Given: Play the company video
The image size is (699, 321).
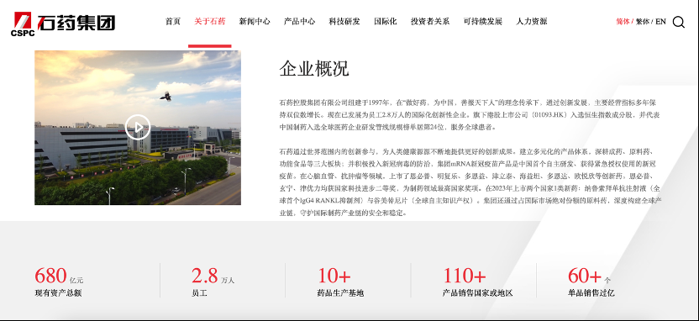Looking at the screenshot, I should point(137,127).
